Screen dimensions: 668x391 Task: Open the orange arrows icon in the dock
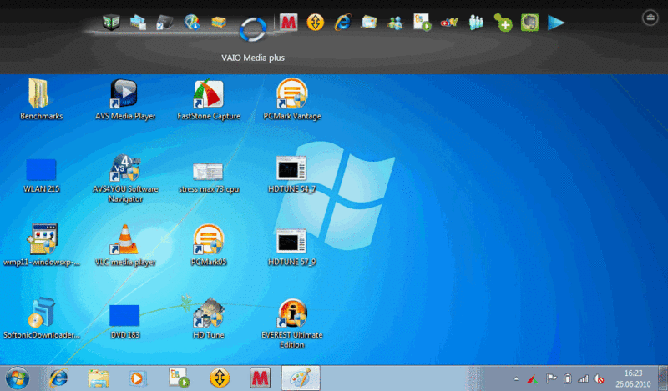(x=316, y=23)
